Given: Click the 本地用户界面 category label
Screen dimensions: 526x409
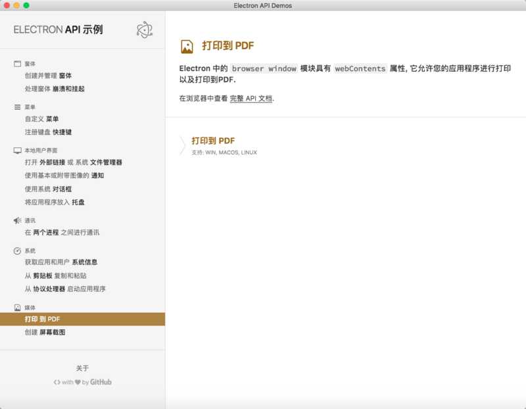Looking at the screenshot, I should point(41,151).
